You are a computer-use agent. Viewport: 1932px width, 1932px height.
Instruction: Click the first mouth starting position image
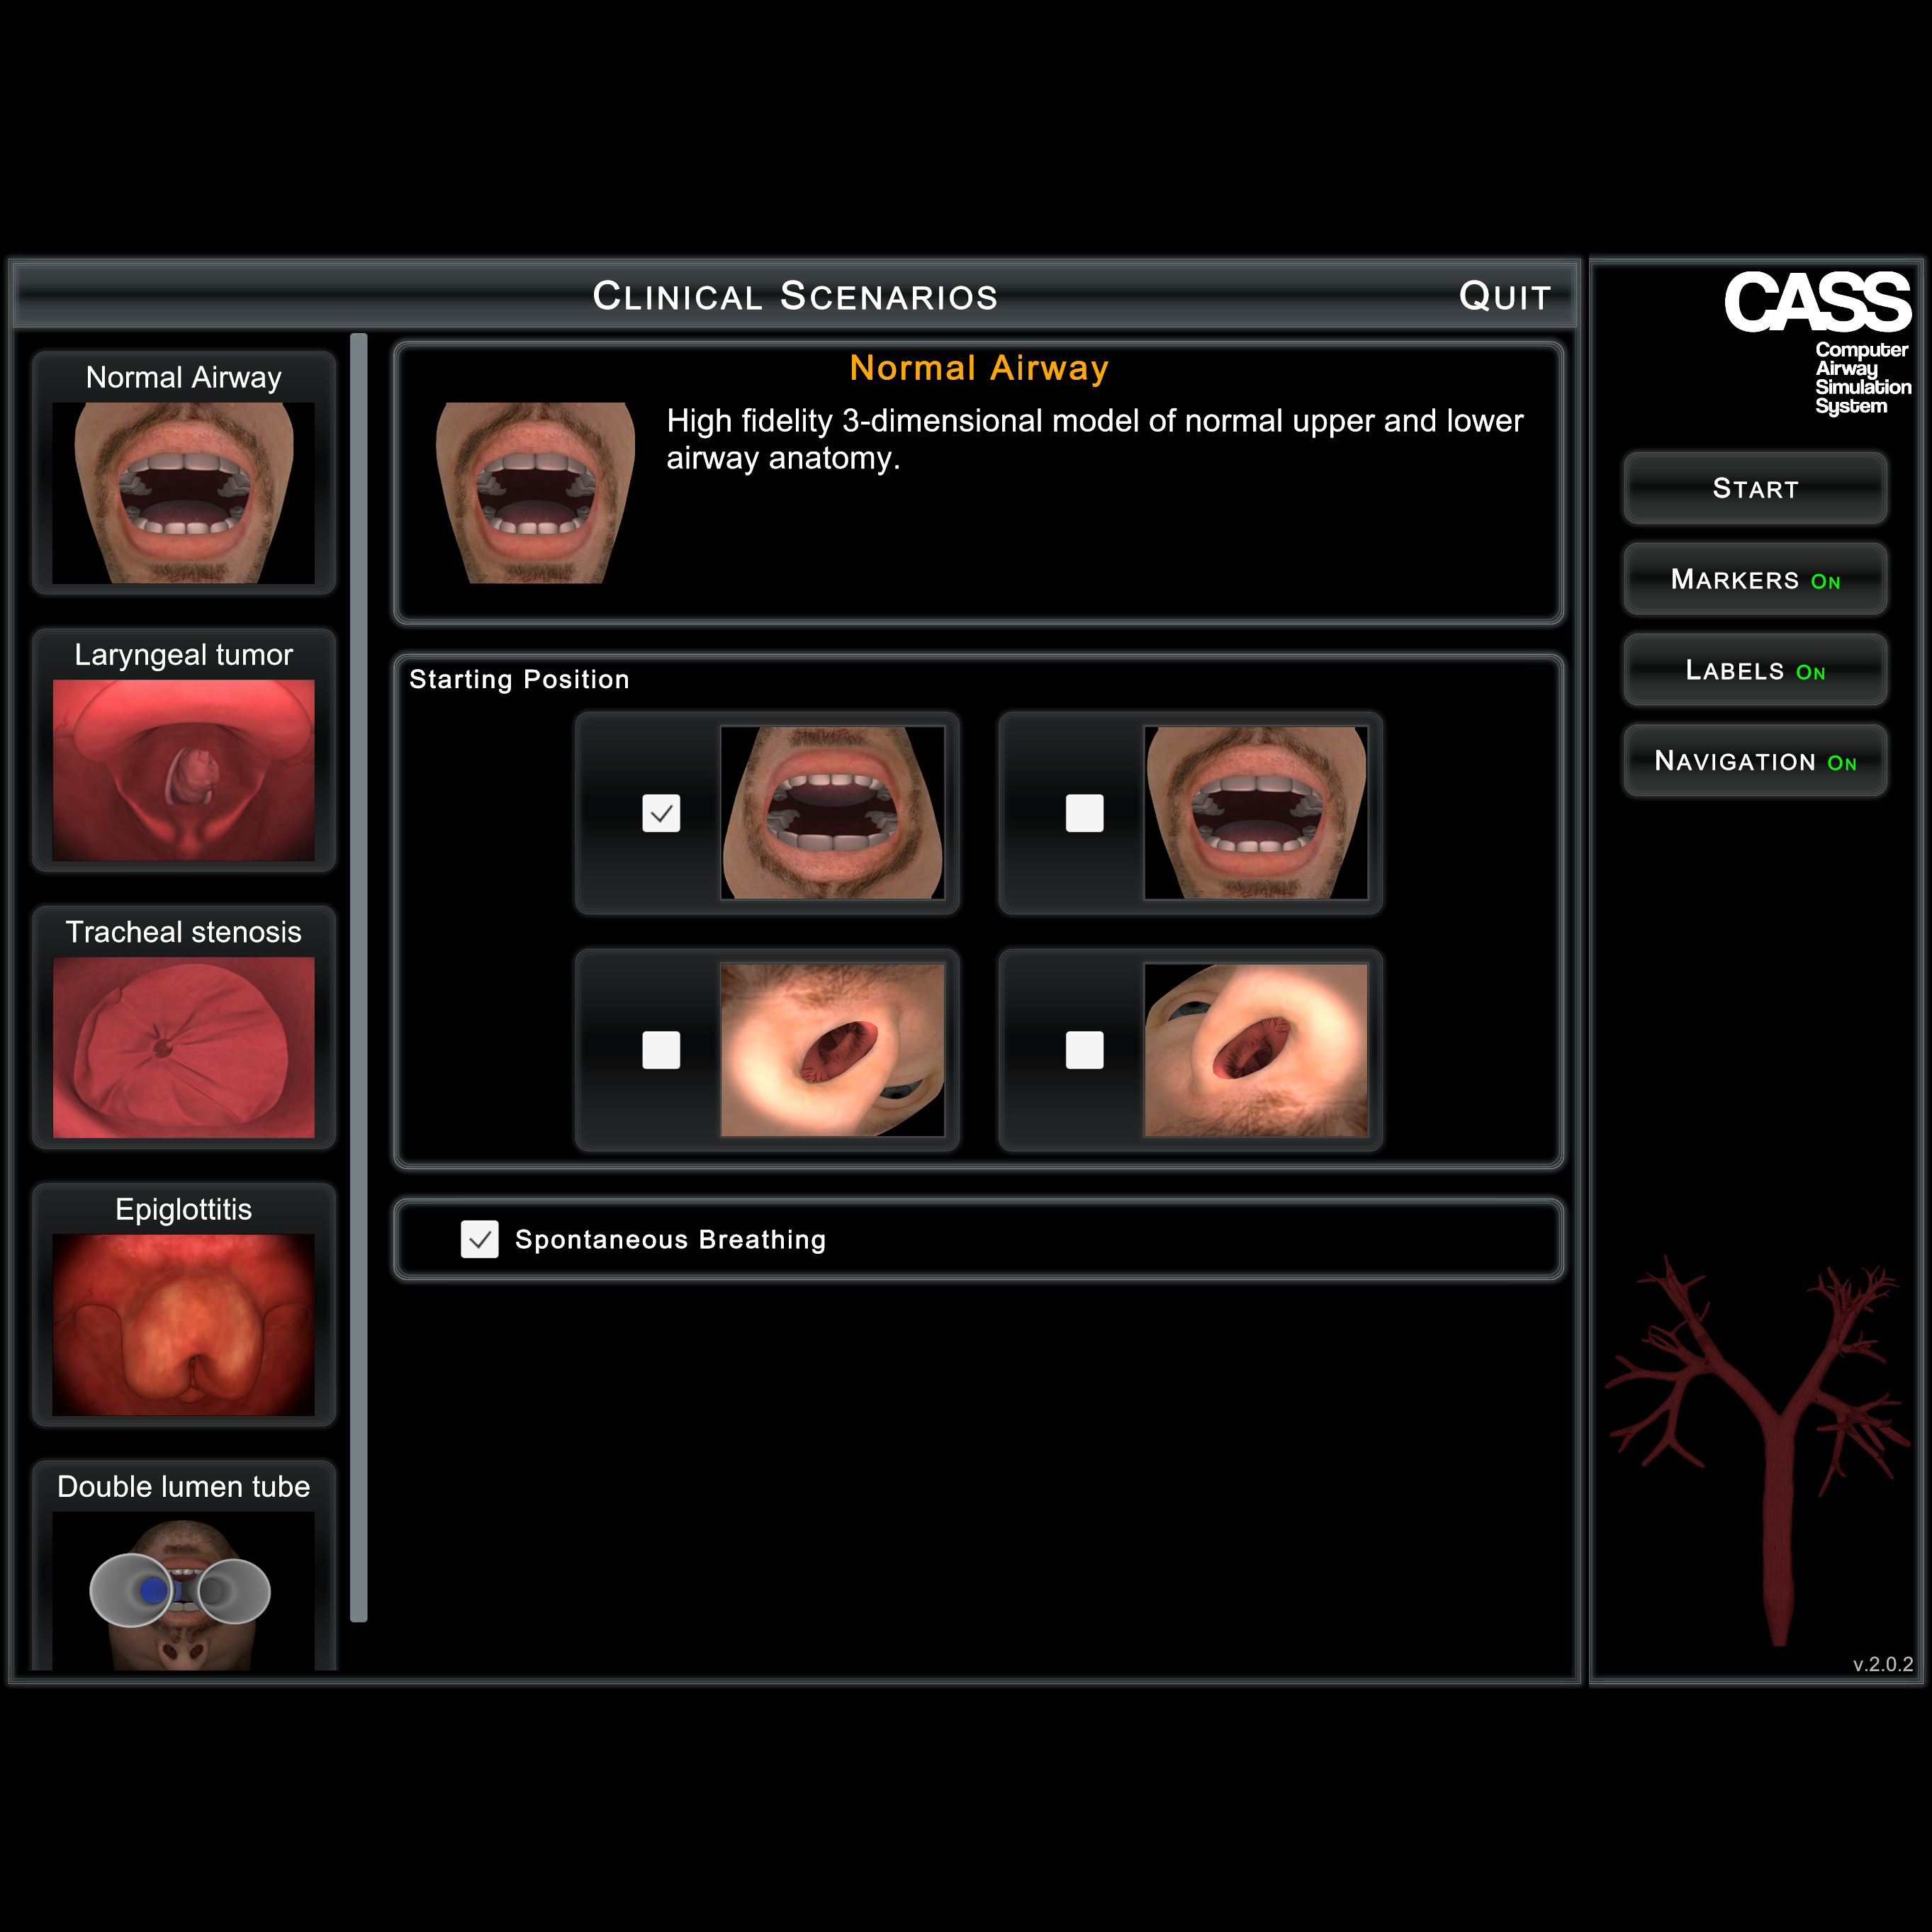pos(832,813)
